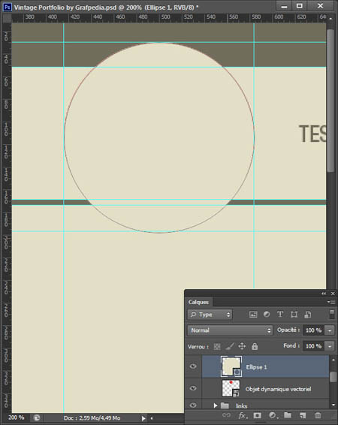Click the Ellipse 1 layer thumbnail

tap(231, 366)
